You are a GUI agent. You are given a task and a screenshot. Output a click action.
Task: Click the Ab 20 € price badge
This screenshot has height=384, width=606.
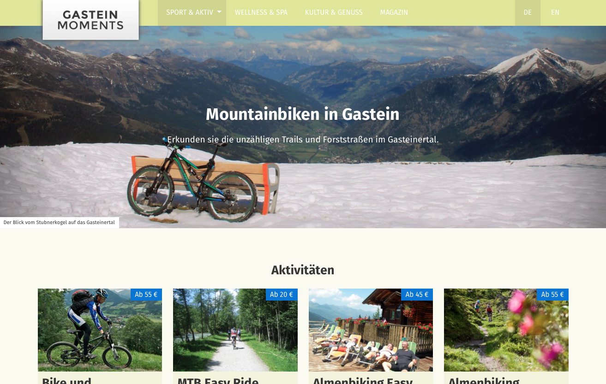point(282,295)
